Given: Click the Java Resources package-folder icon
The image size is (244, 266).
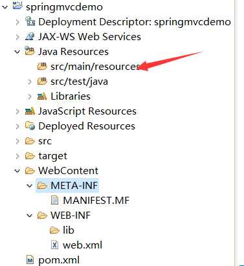Looking at the screenshot, I should (30, 51).
